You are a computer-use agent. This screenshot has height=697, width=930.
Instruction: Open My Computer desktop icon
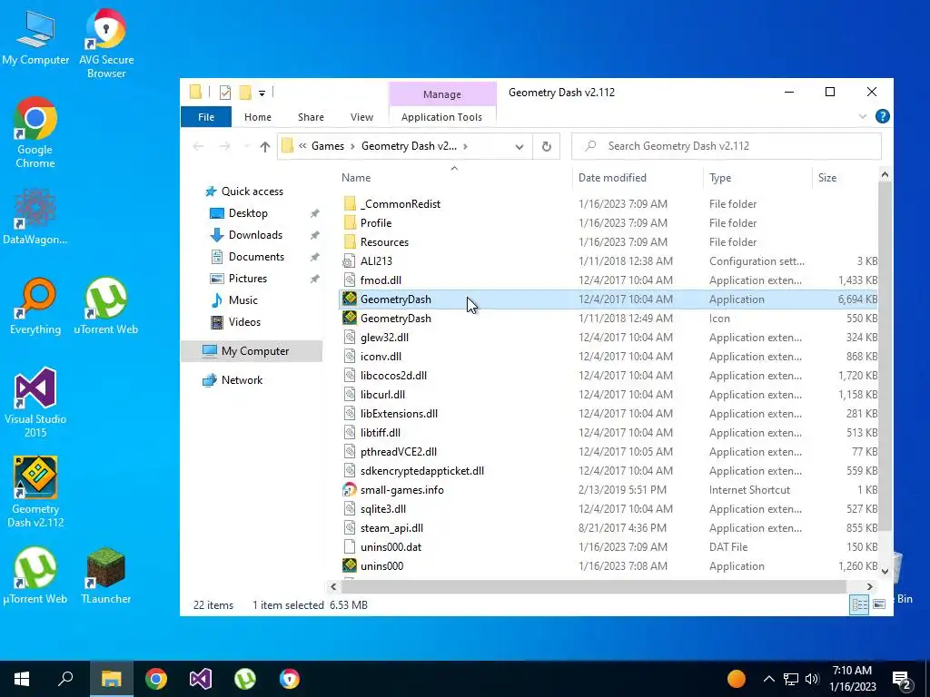pos(35,37)
